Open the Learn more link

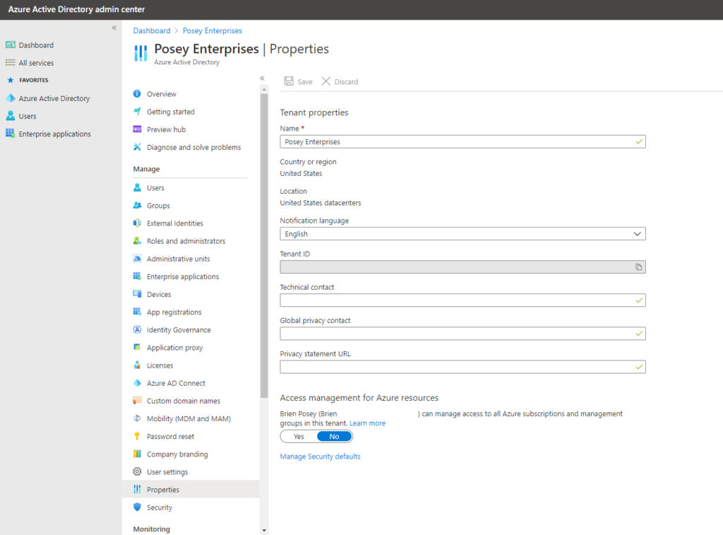point(367,423)
